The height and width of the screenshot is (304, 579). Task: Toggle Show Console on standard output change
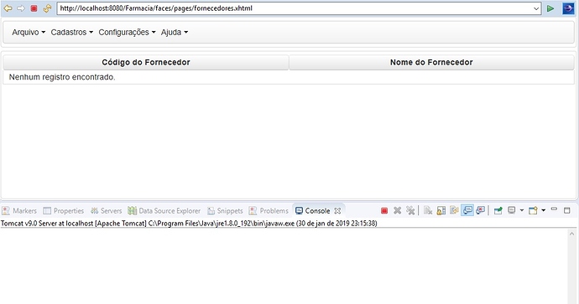[467, 210]
